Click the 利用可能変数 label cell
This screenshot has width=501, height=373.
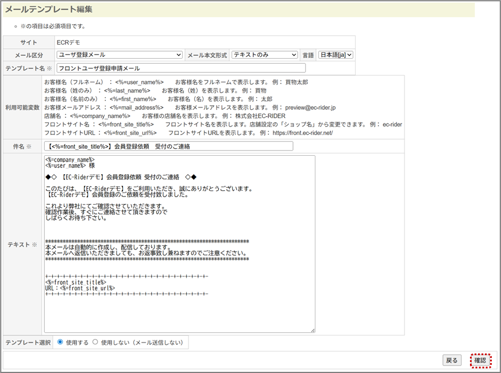(24, 107)
